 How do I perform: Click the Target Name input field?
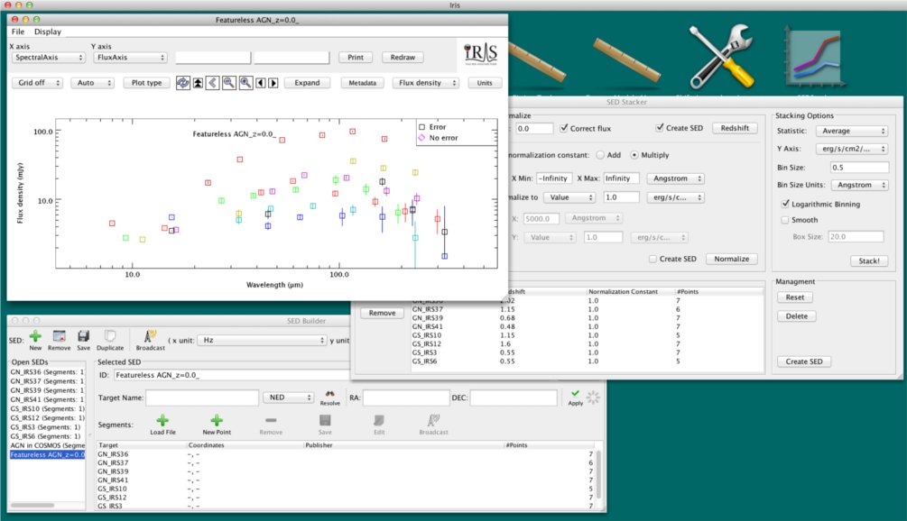(202, 398)
